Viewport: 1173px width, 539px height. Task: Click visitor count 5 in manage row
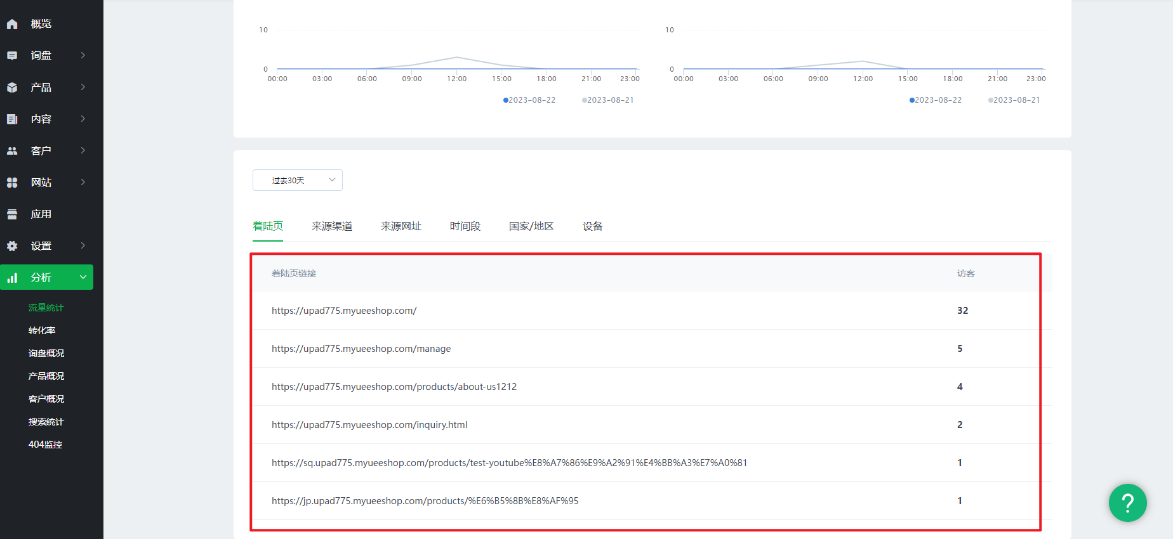click(x=960, y=349)
